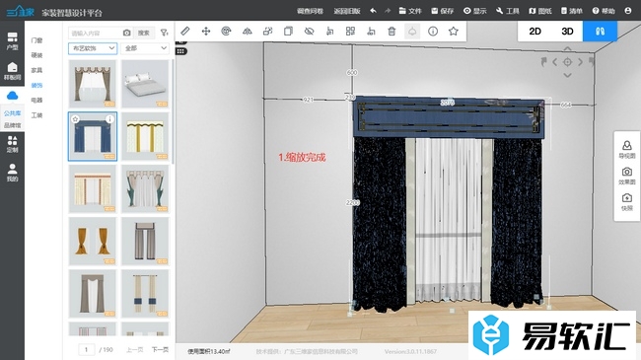Viewport: 641px width, 360px height.
Task: Open the 显示 display menu
Action: (474, 11)
